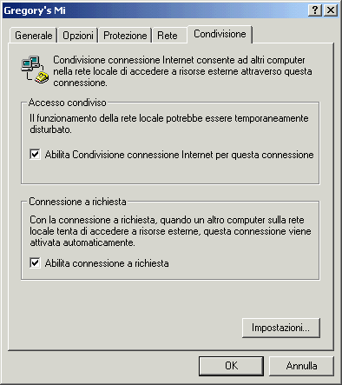
Task: Cancel the dialog with Annulla
Action: [301, 366]
